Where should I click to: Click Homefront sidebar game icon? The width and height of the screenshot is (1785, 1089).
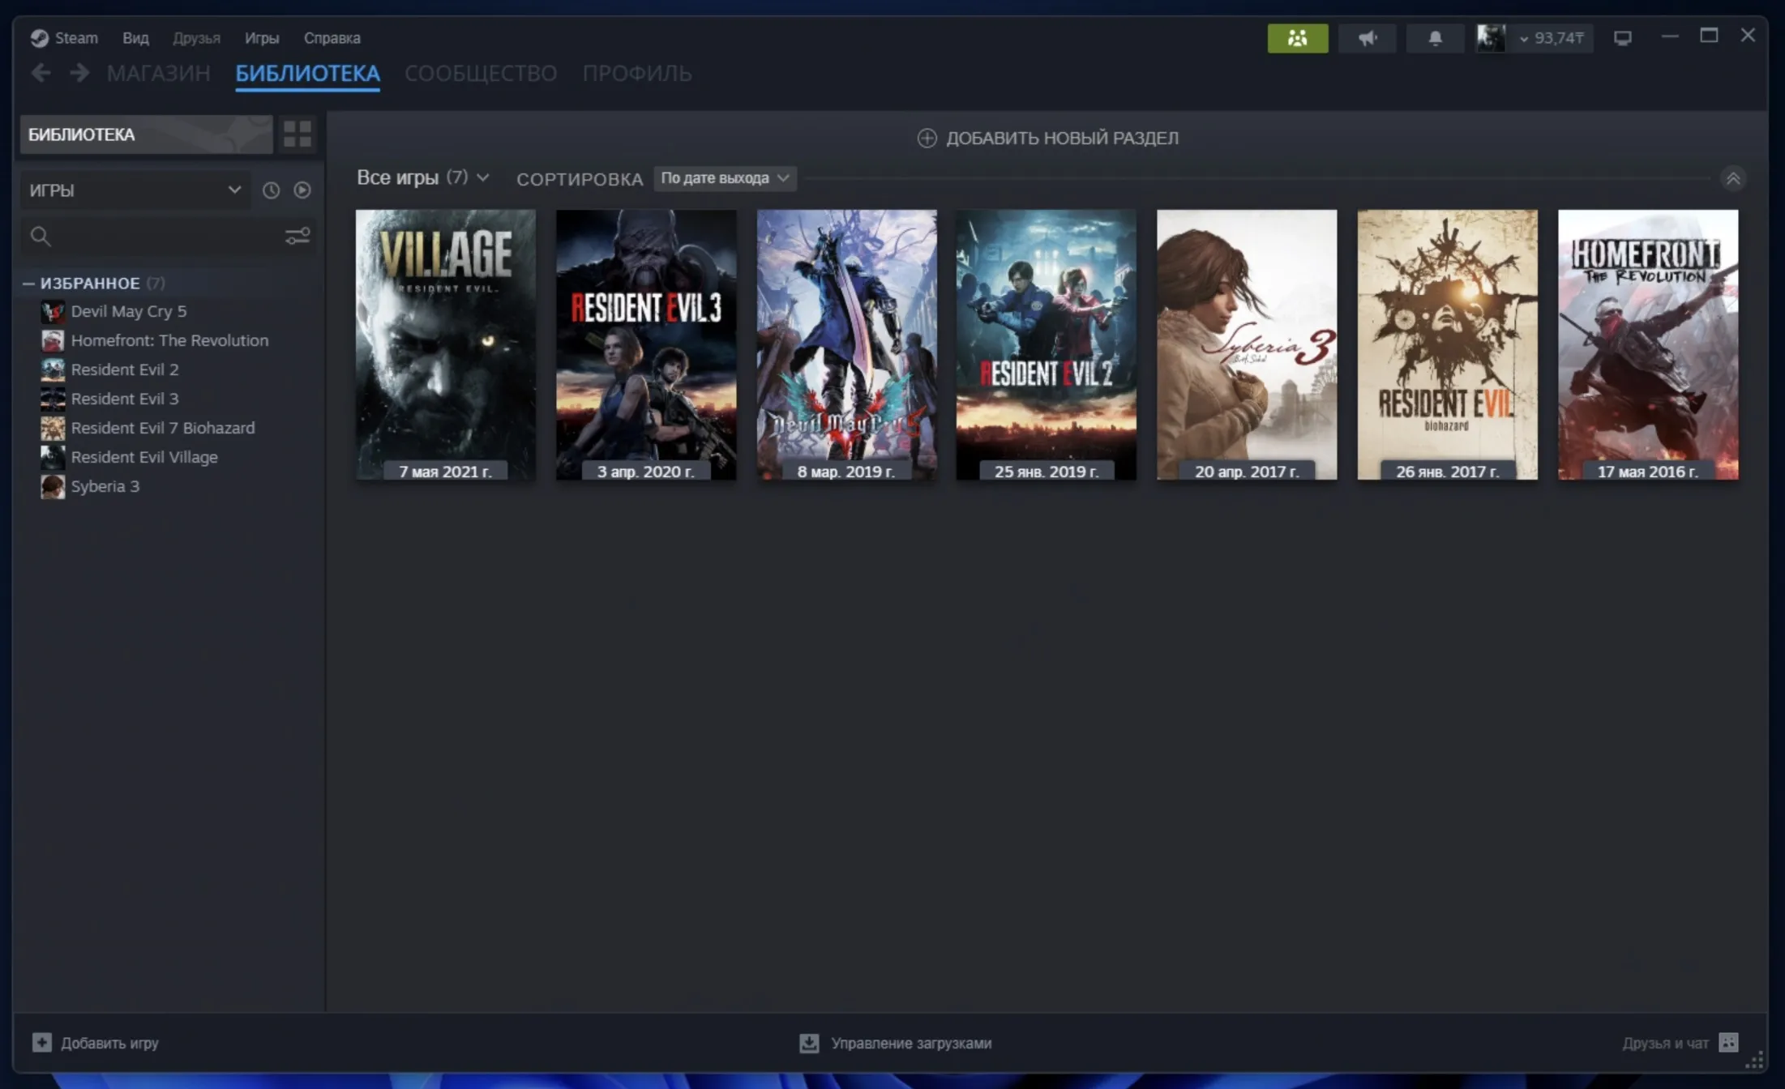click(x=53, y=340)
